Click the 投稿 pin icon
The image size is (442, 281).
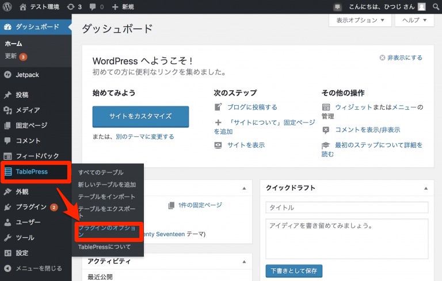tap(8, 95)
